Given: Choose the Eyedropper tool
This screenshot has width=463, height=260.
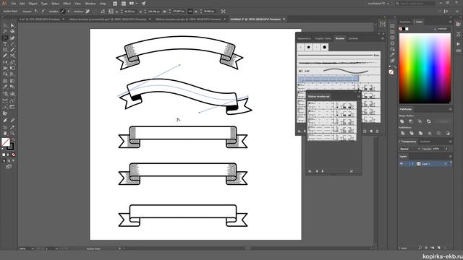Looking at the screenshot, I should coord(5,87).
